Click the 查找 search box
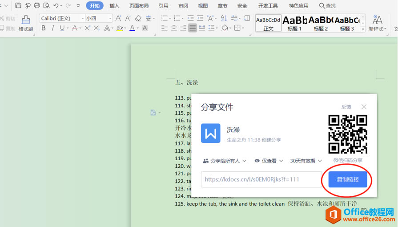 click(x=327, y=6)
